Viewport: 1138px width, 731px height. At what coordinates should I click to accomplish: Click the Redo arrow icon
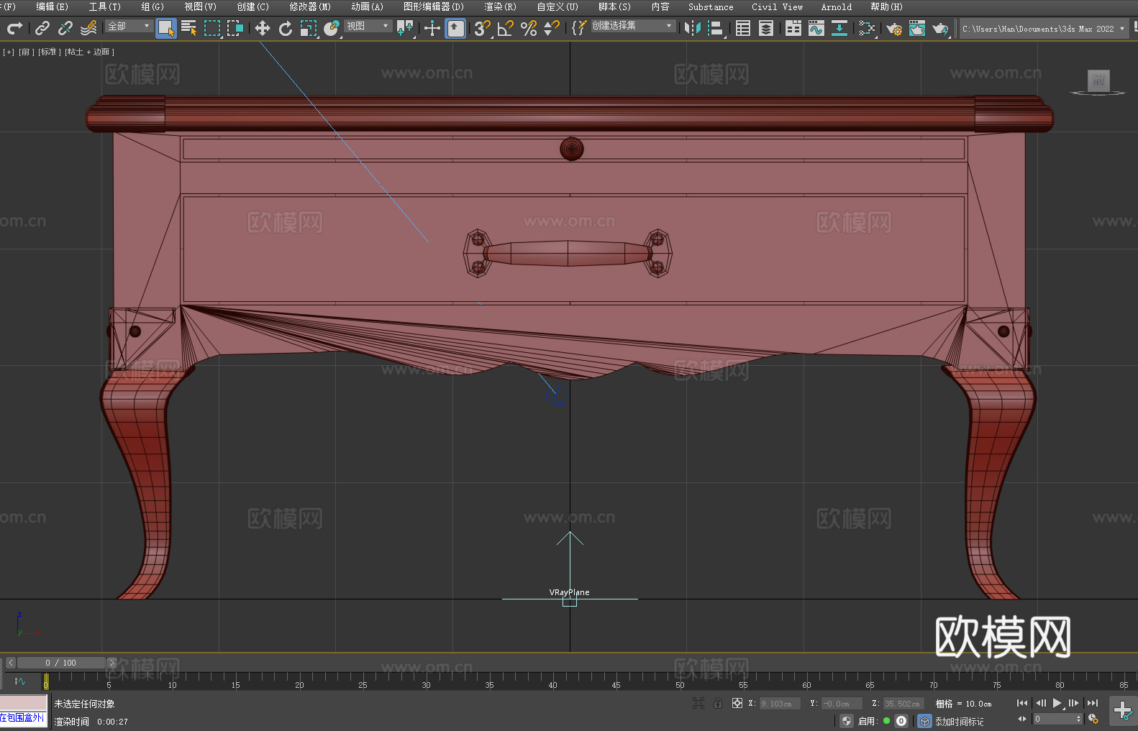(14, 28)
